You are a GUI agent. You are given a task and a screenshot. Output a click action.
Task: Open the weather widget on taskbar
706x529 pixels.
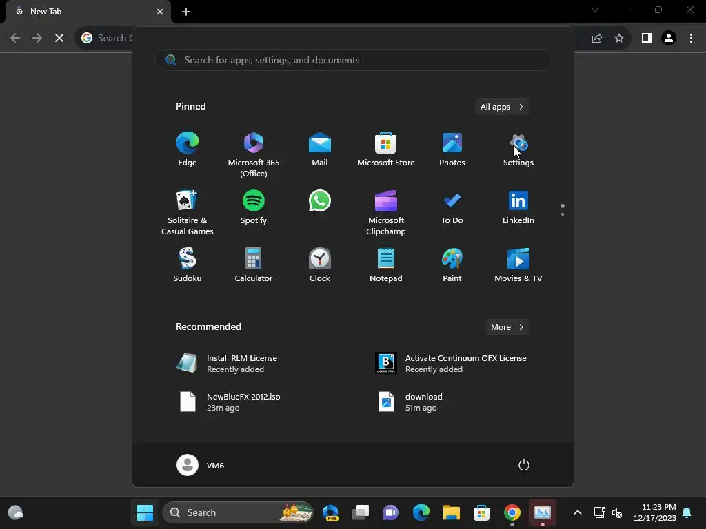coord(16,512)
